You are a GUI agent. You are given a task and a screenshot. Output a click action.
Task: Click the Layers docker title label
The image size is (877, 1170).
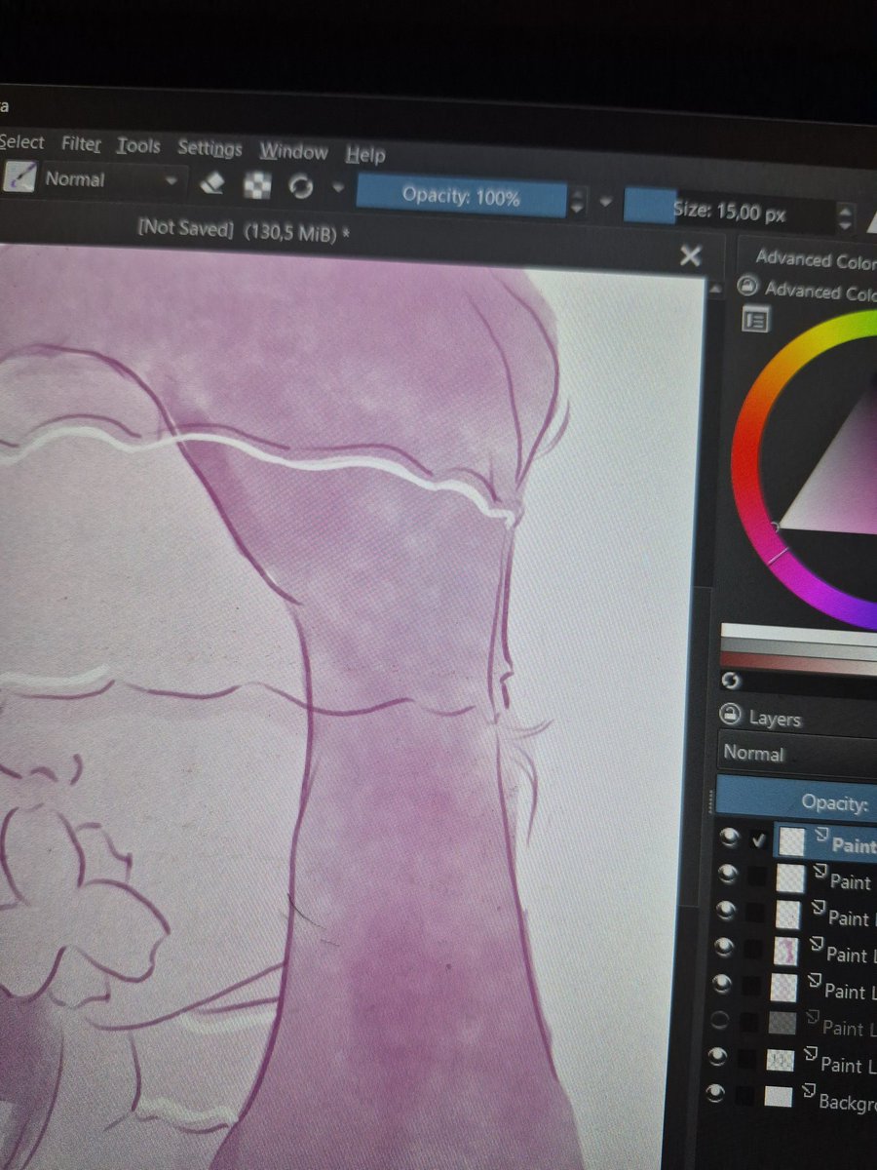tap(775, 719)
